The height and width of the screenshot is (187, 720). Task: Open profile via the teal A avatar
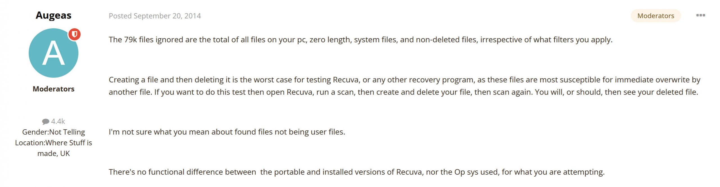53,53
